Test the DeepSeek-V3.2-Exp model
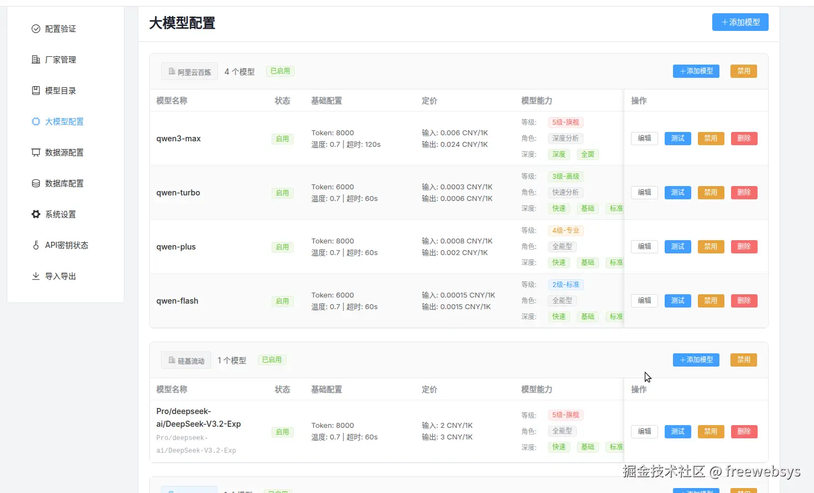 click(677, 432)
